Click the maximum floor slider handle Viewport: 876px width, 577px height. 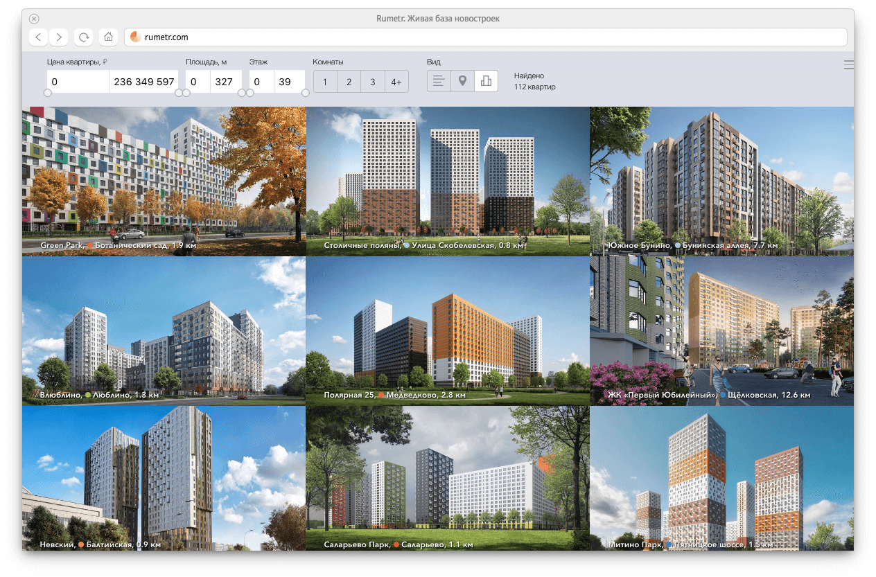coord(305,93)
